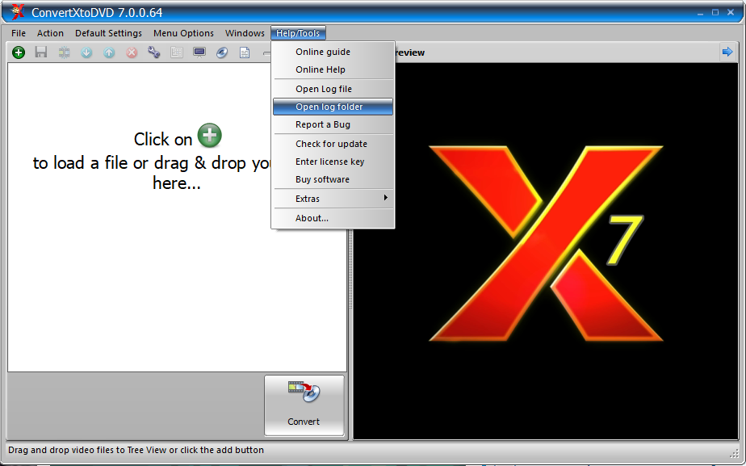Close the Help/Tools menu
Viewport: 746px width, 466px height.
298,33
